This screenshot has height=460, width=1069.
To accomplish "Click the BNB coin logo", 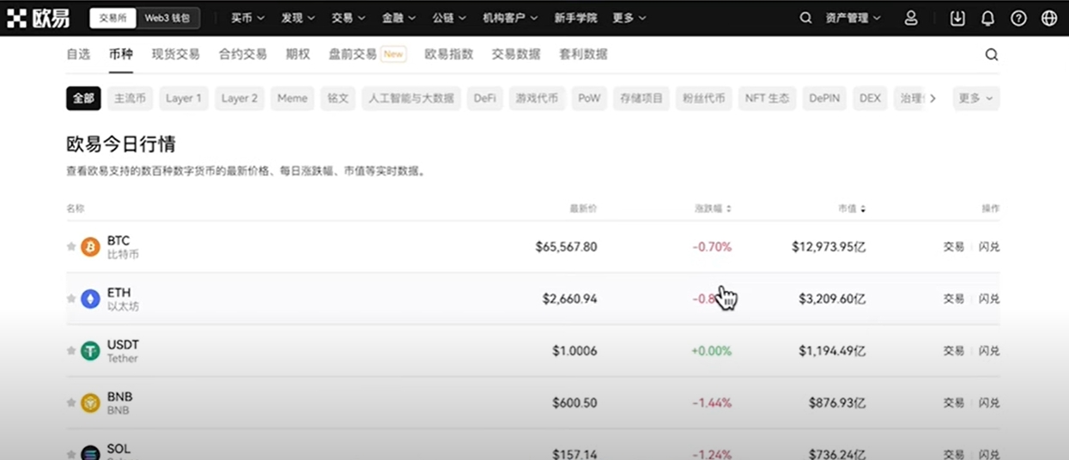I will [90, 402].
